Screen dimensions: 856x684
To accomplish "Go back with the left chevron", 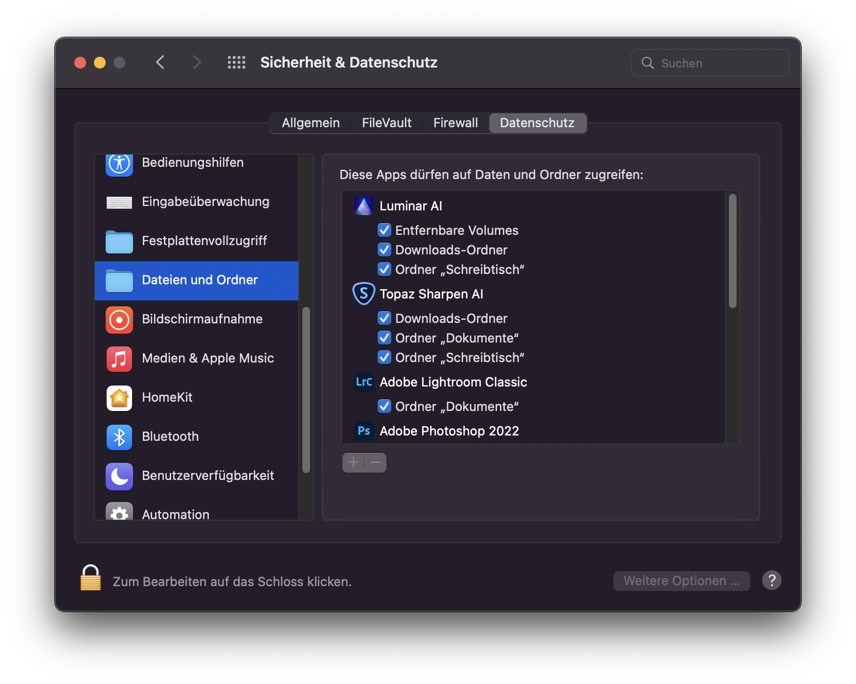I will [160, 63].
